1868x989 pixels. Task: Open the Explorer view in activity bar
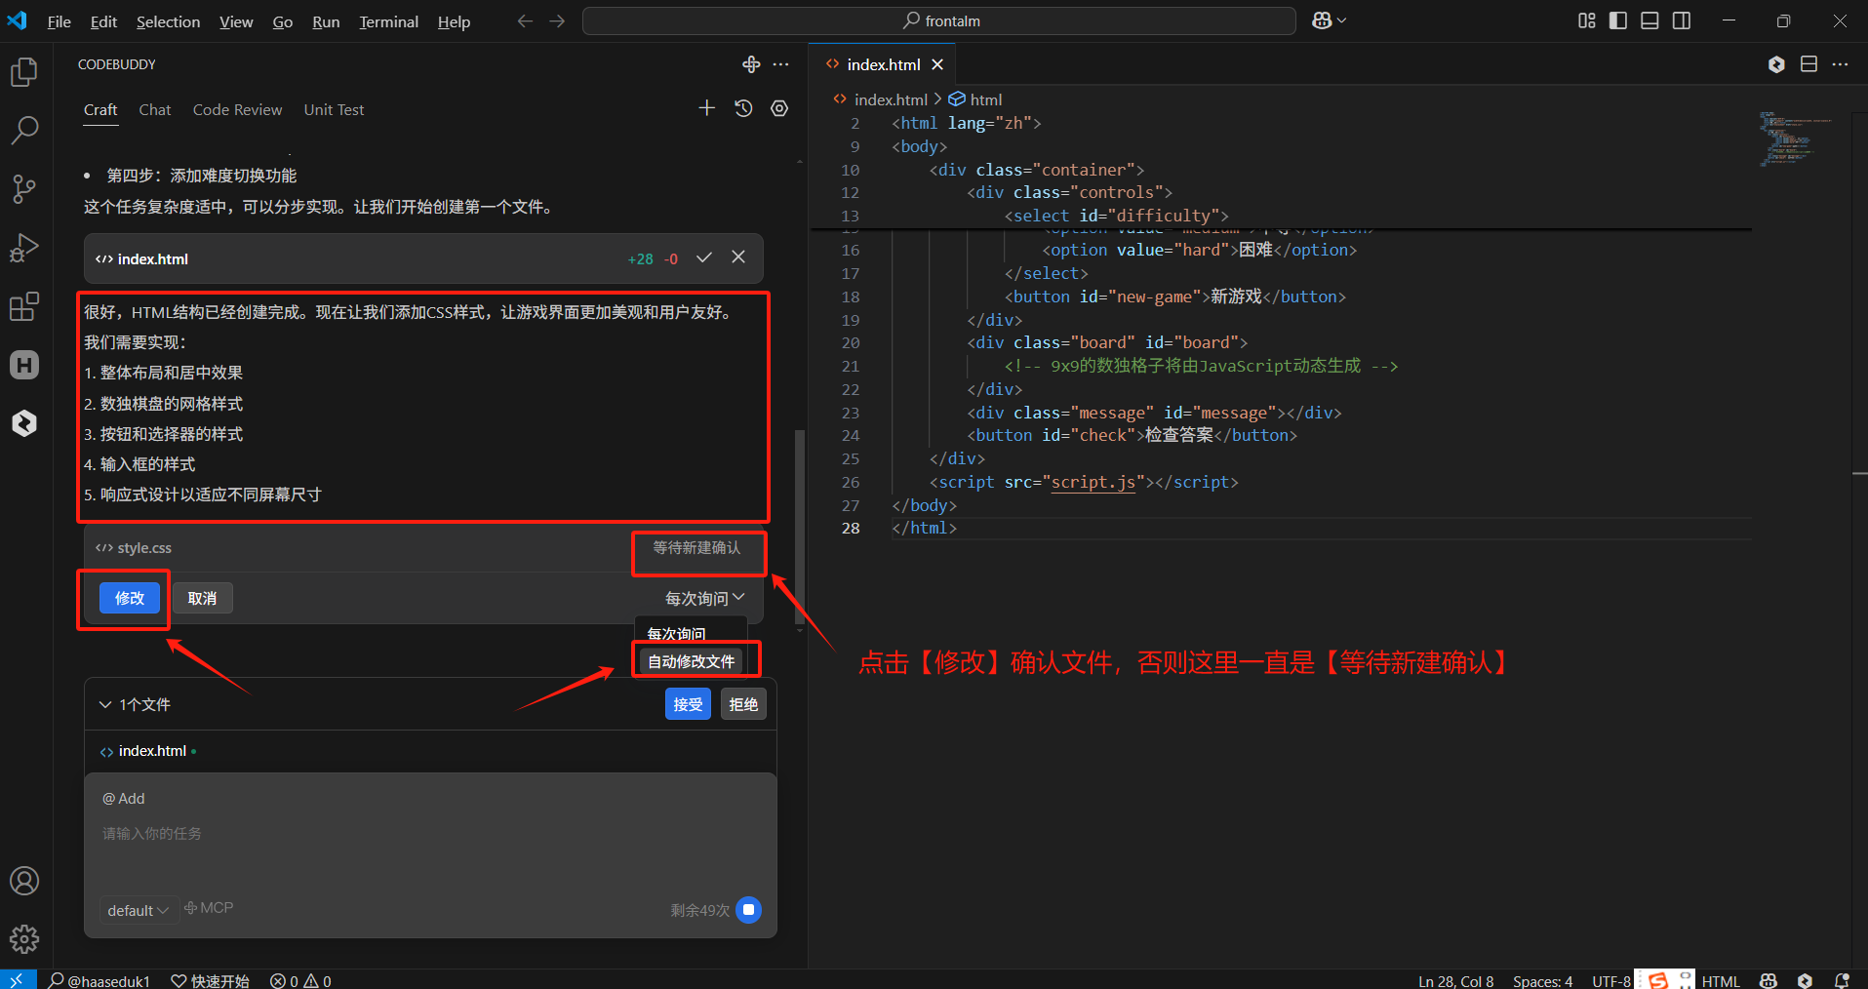click(24, 72)
